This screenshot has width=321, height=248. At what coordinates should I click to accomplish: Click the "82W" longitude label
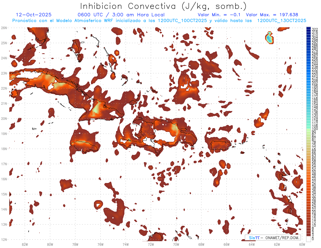pos(25,244)
